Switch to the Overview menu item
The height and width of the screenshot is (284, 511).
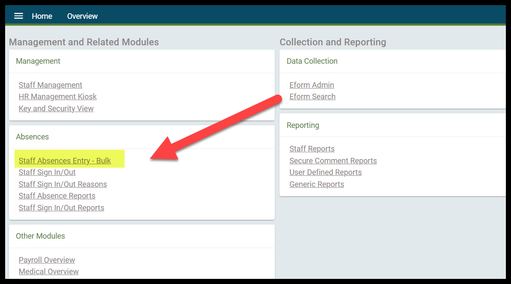coord(82,16)
